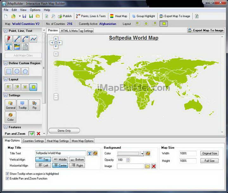This screenshot has height=193, width=228.
Task: Choose rectangle custom region shape
Action: tap(9, 71)
